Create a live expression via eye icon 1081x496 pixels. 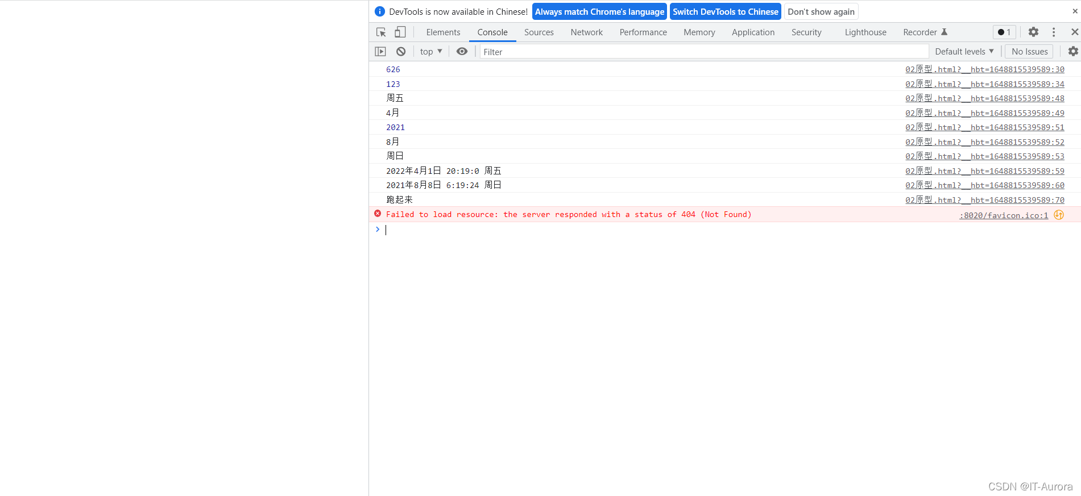pos(462,52)
